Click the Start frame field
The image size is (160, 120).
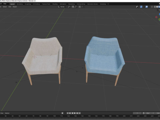[150, 113]
